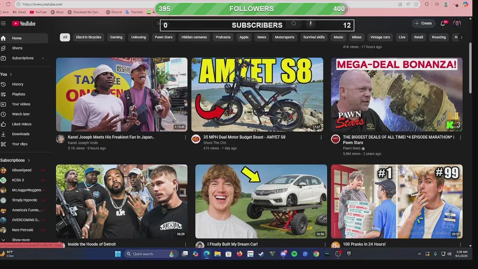Open title 35 MPH Dual Motor Budget Beast
The height and width of the screenshot is (269, 478).
tap(244, 137)
